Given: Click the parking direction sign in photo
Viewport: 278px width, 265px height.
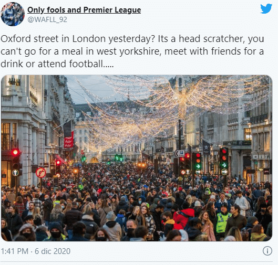Looking at the screenshot, I should click(x=180, y=154).
